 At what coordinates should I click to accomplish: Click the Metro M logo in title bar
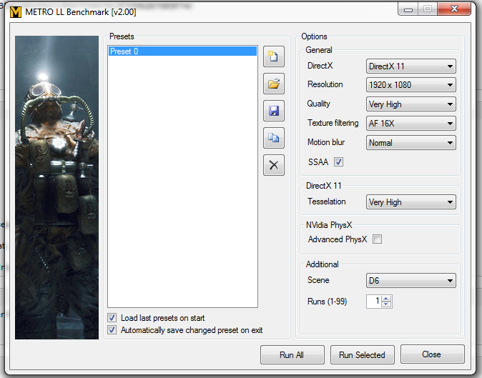[x=16, y=12]
